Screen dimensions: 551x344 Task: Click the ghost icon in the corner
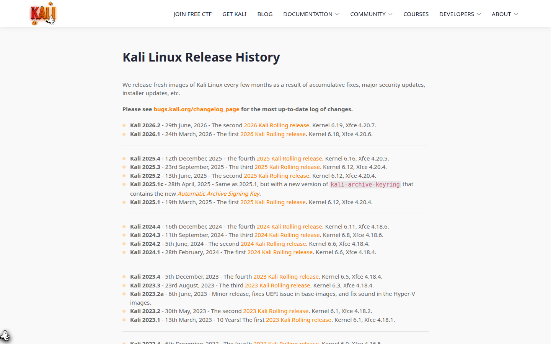click(x=5, y=336)
